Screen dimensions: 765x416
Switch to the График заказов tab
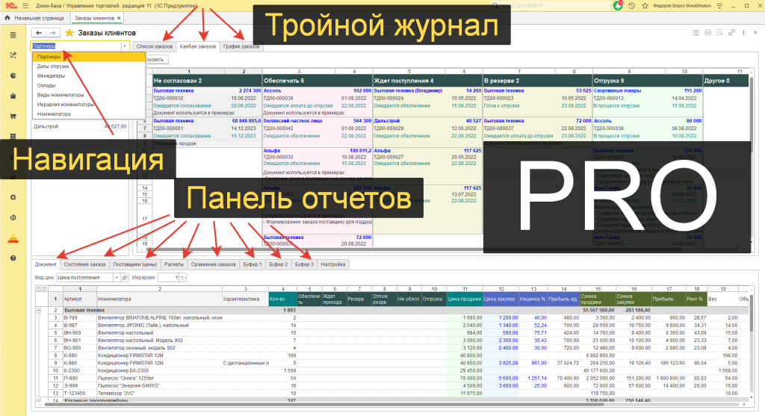pyautogui.click(x=241, y=46)
